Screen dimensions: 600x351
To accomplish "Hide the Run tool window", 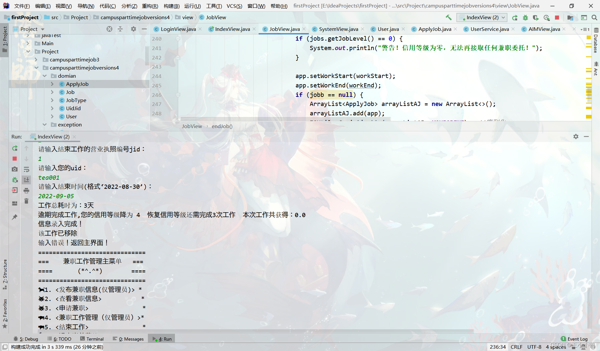I will 586,136.
